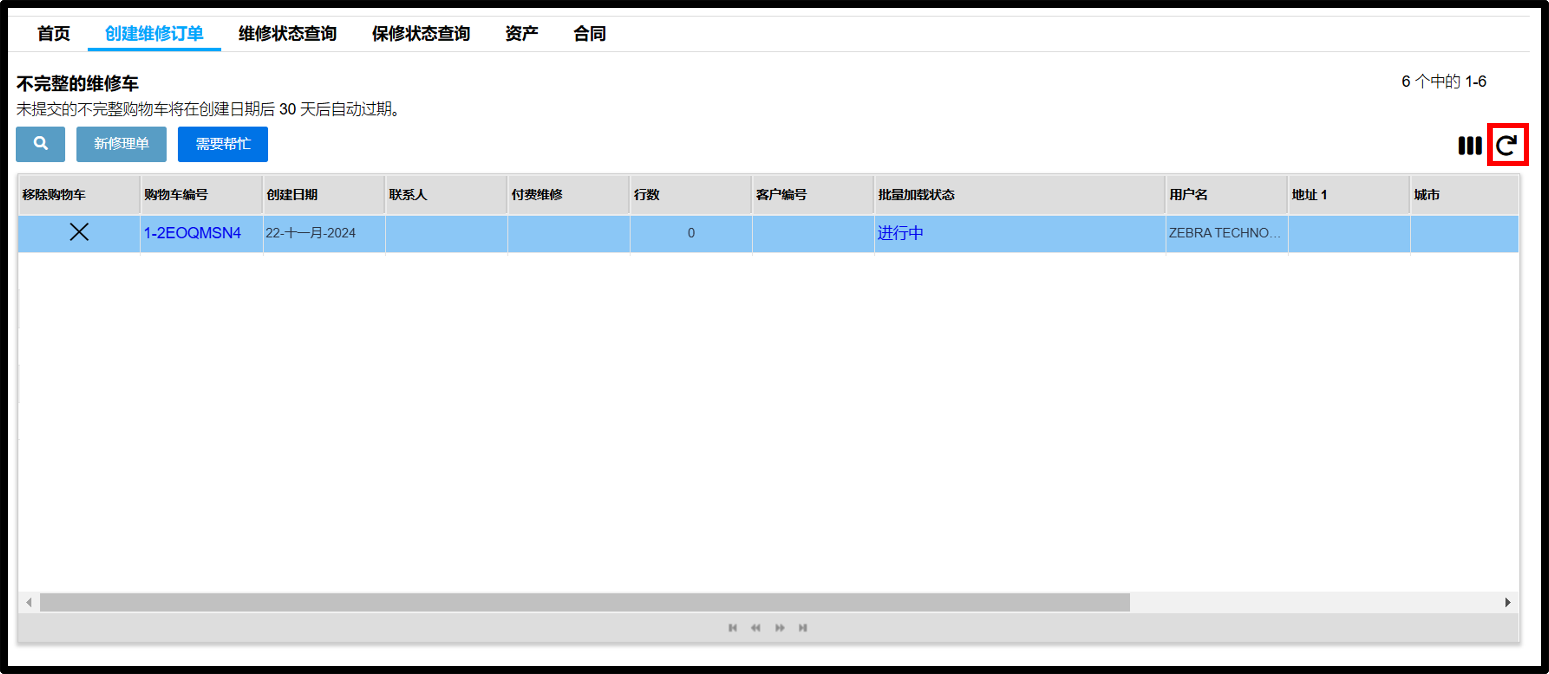Click the horizontal scrollbar thumb
The image size is (1549, 674).
(585, 602)
